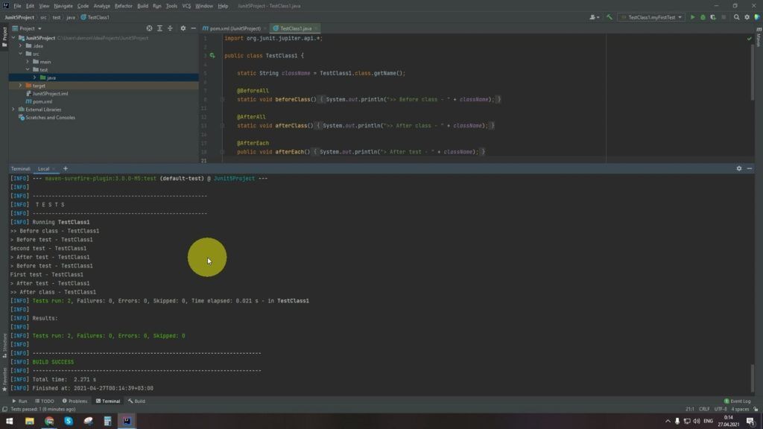The width and height of the screenshot is (763, 429).
Task: Collapse all in Project panel
Action: (171, 28)
